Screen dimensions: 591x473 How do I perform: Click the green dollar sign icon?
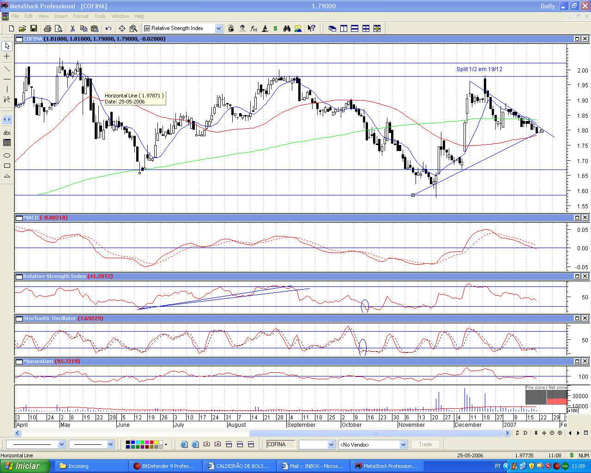276,29
